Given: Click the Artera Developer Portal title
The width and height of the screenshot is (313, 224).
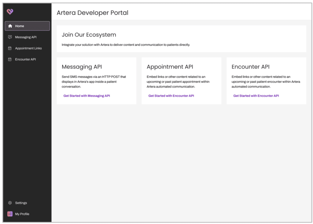Looking at the screenshot, I should pos(92,13).
